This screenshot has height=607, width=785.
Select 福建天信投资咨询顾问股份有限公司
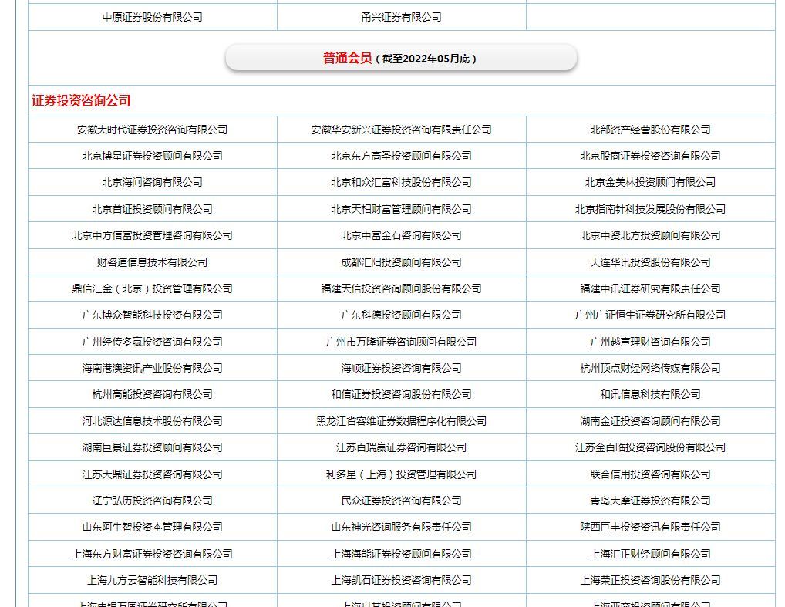coord(402,288)
